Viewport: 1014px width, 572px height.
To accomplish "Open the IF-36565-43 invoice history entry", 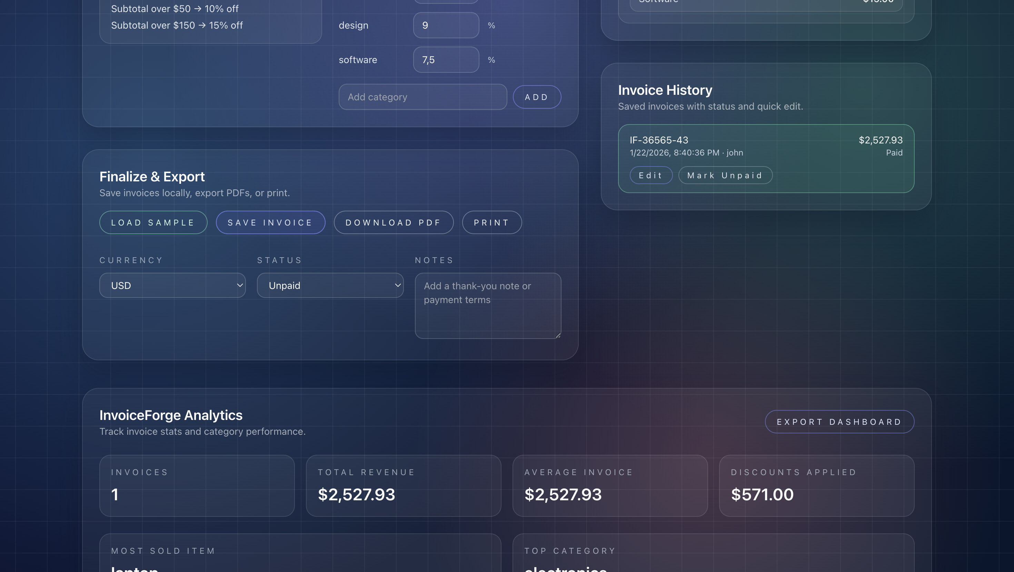I will 765,146.
